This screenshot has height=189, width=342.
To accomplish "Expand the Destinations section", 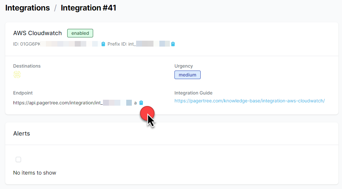I will coord(27,66).
